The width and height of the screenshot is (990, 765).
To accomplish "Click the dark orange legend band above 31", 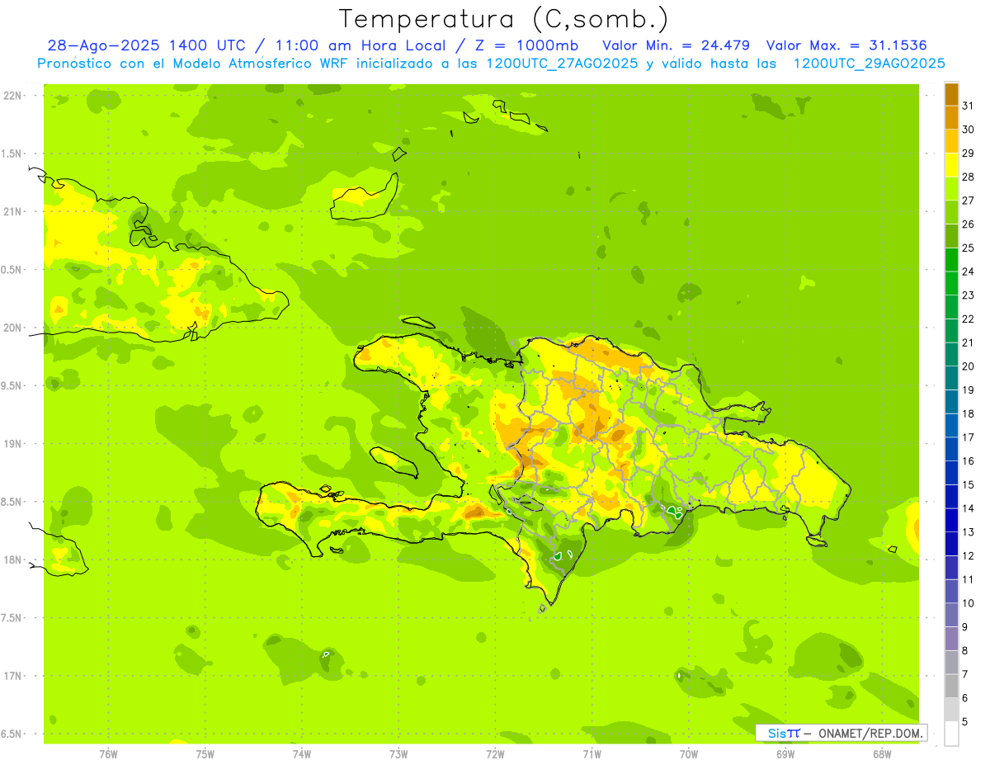I will click(951, 95).
